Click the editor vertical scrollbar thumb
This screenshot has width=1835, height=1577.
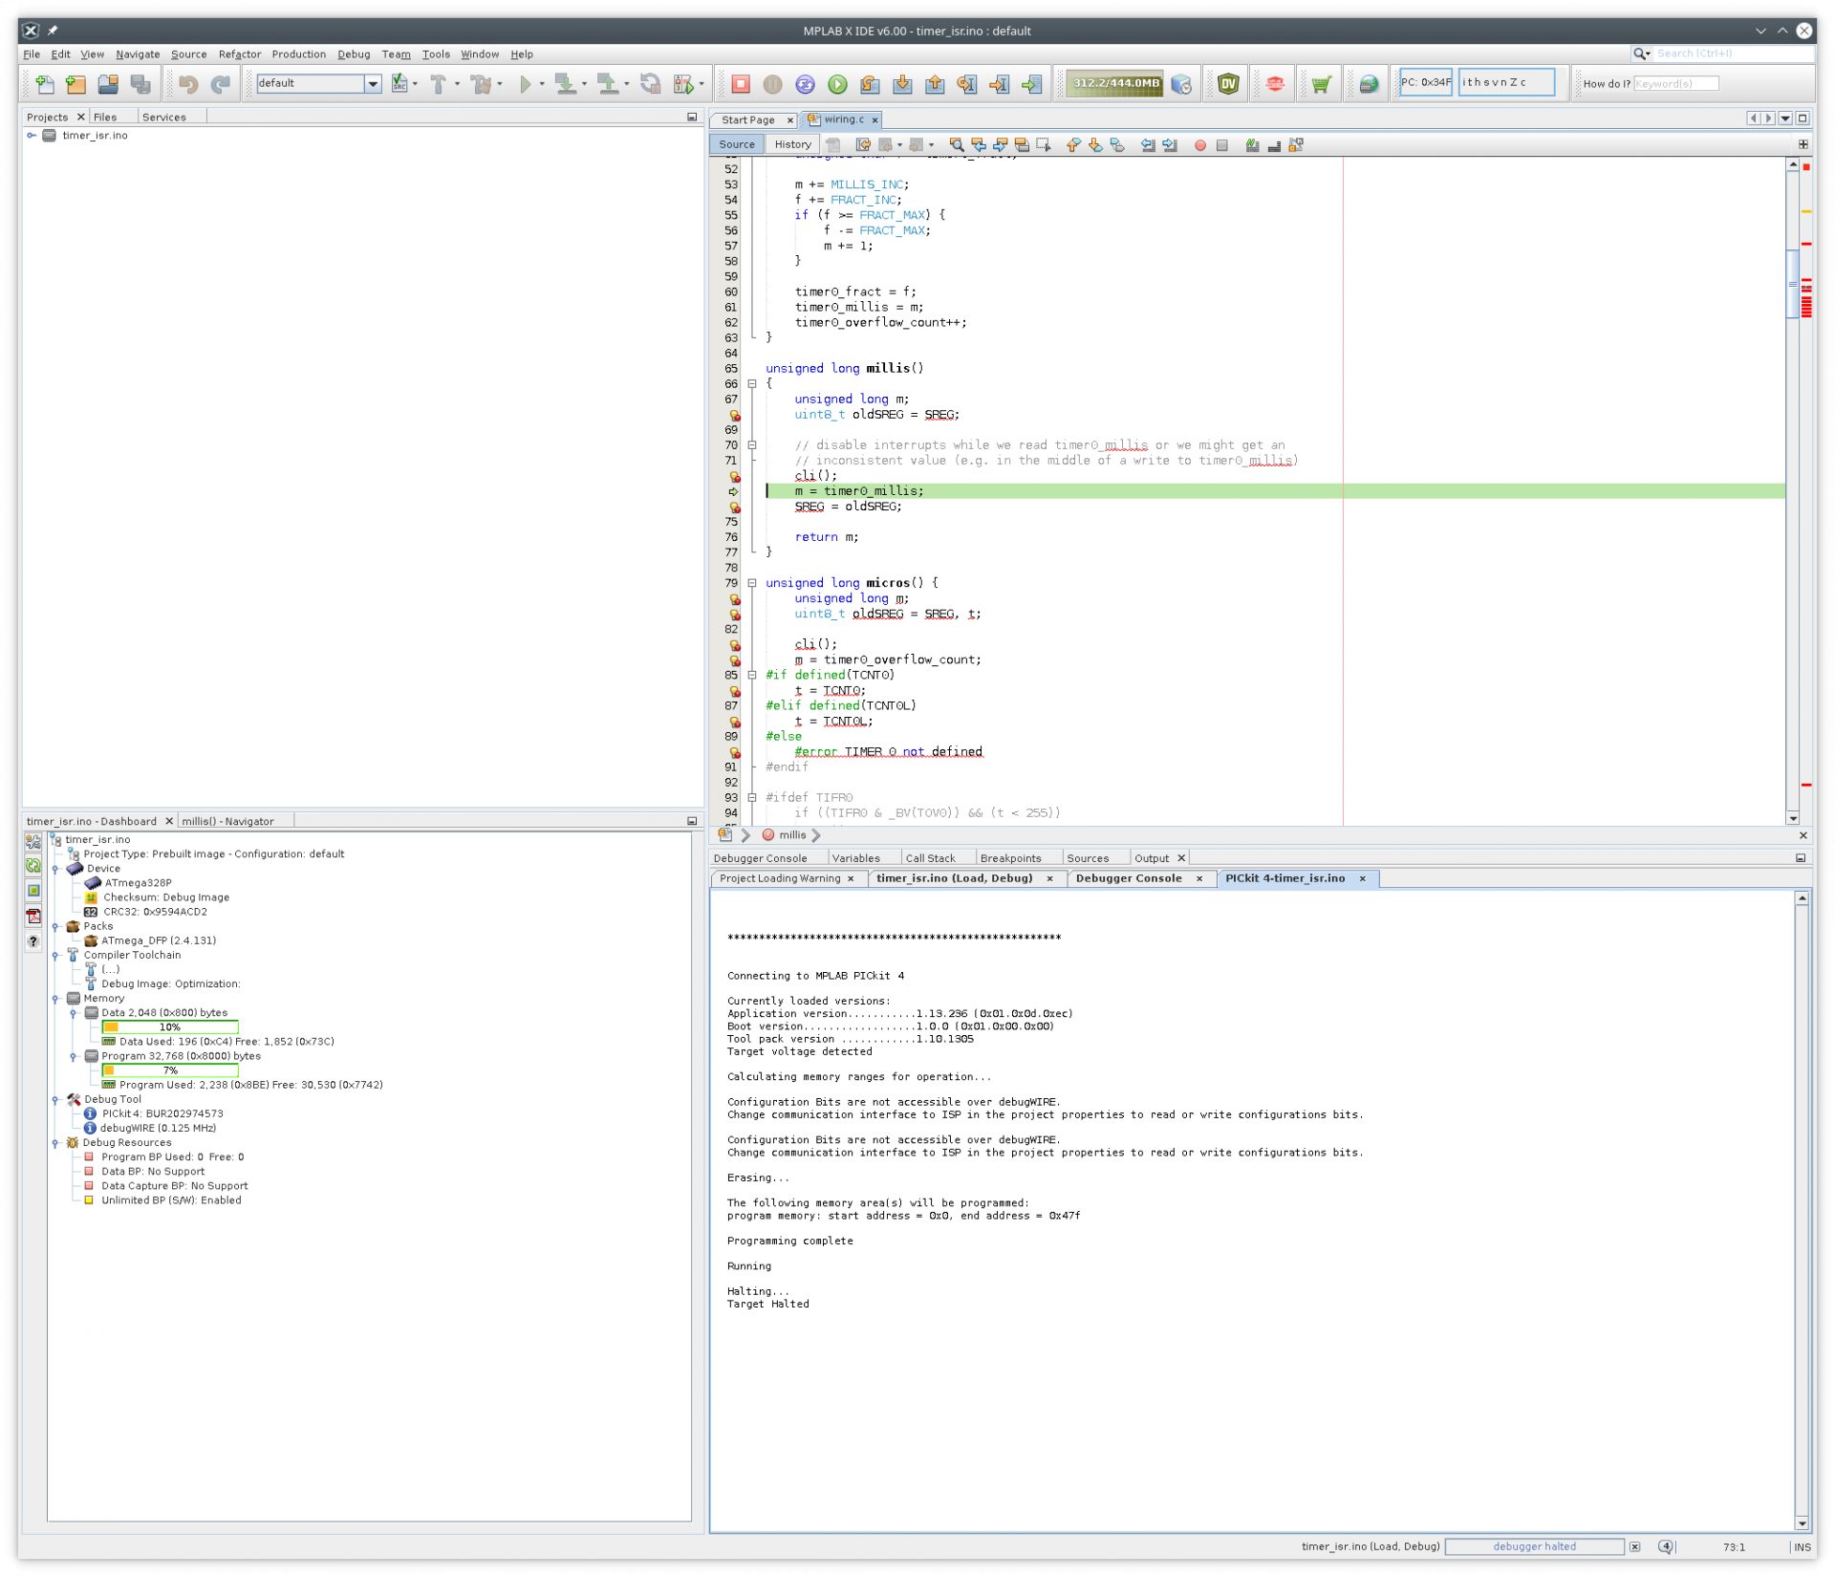(x=1793, y=283)
